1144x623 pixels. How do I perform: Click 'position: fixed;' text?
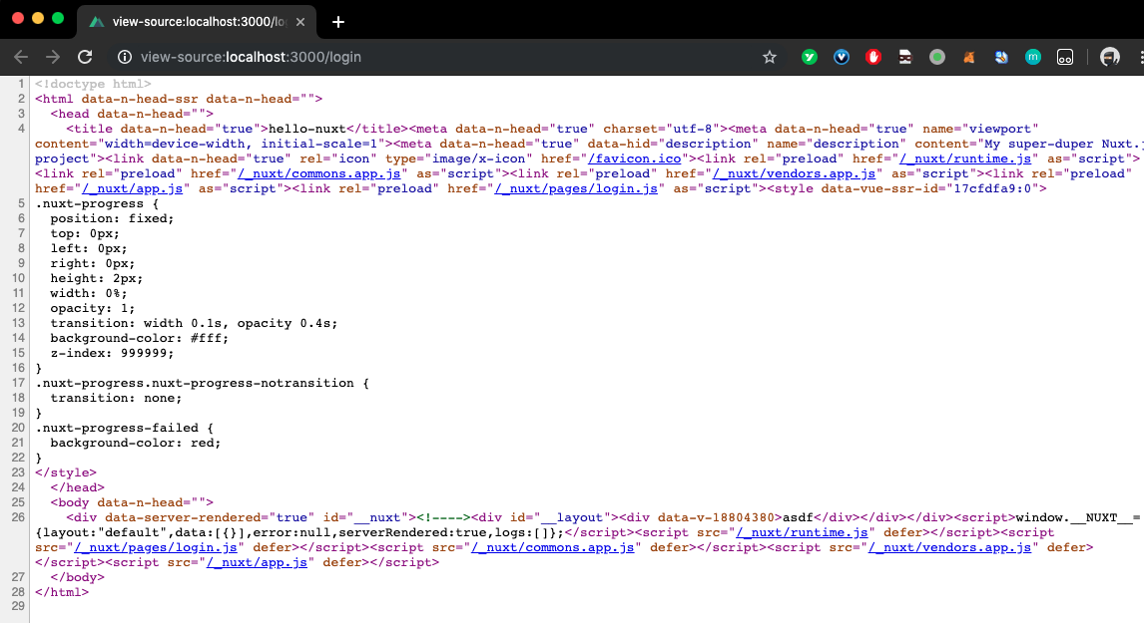pos(112,218)
